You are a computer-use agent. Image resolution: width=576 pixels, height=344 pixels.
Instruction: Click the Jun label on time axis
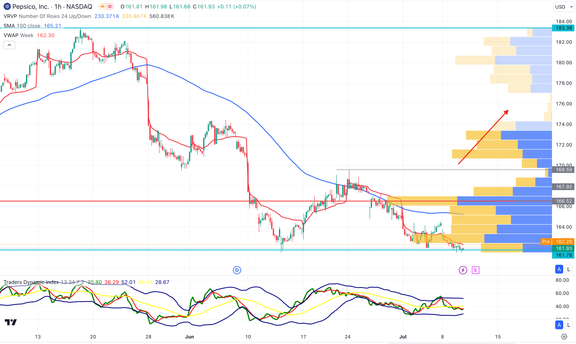[189, 337]
